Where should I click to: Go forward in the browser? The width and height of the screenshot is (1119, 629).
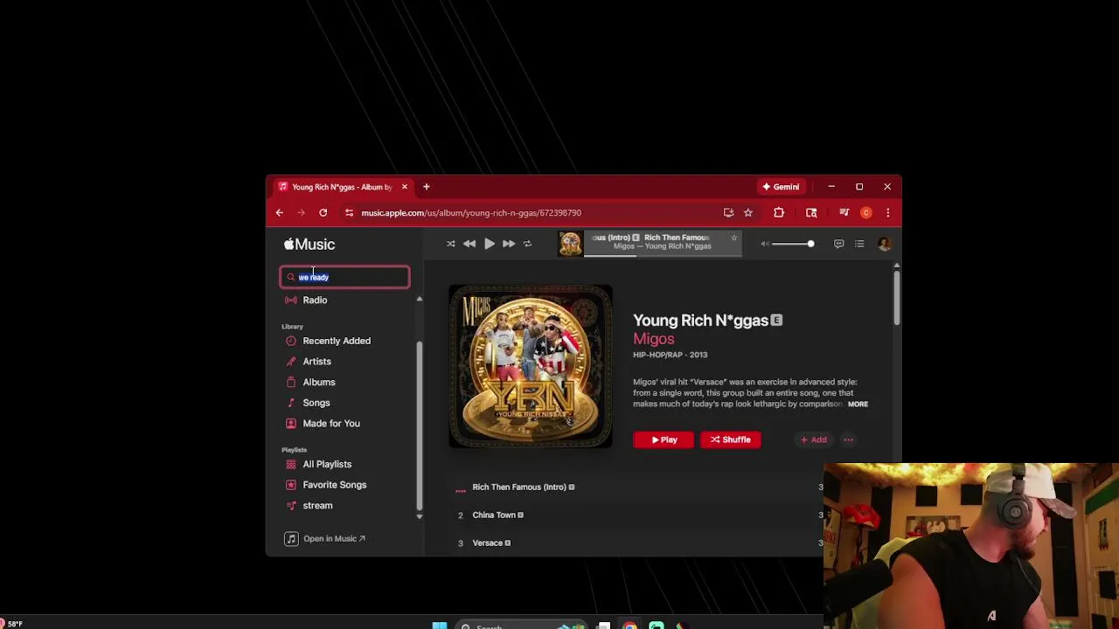[x=301, y=212]
